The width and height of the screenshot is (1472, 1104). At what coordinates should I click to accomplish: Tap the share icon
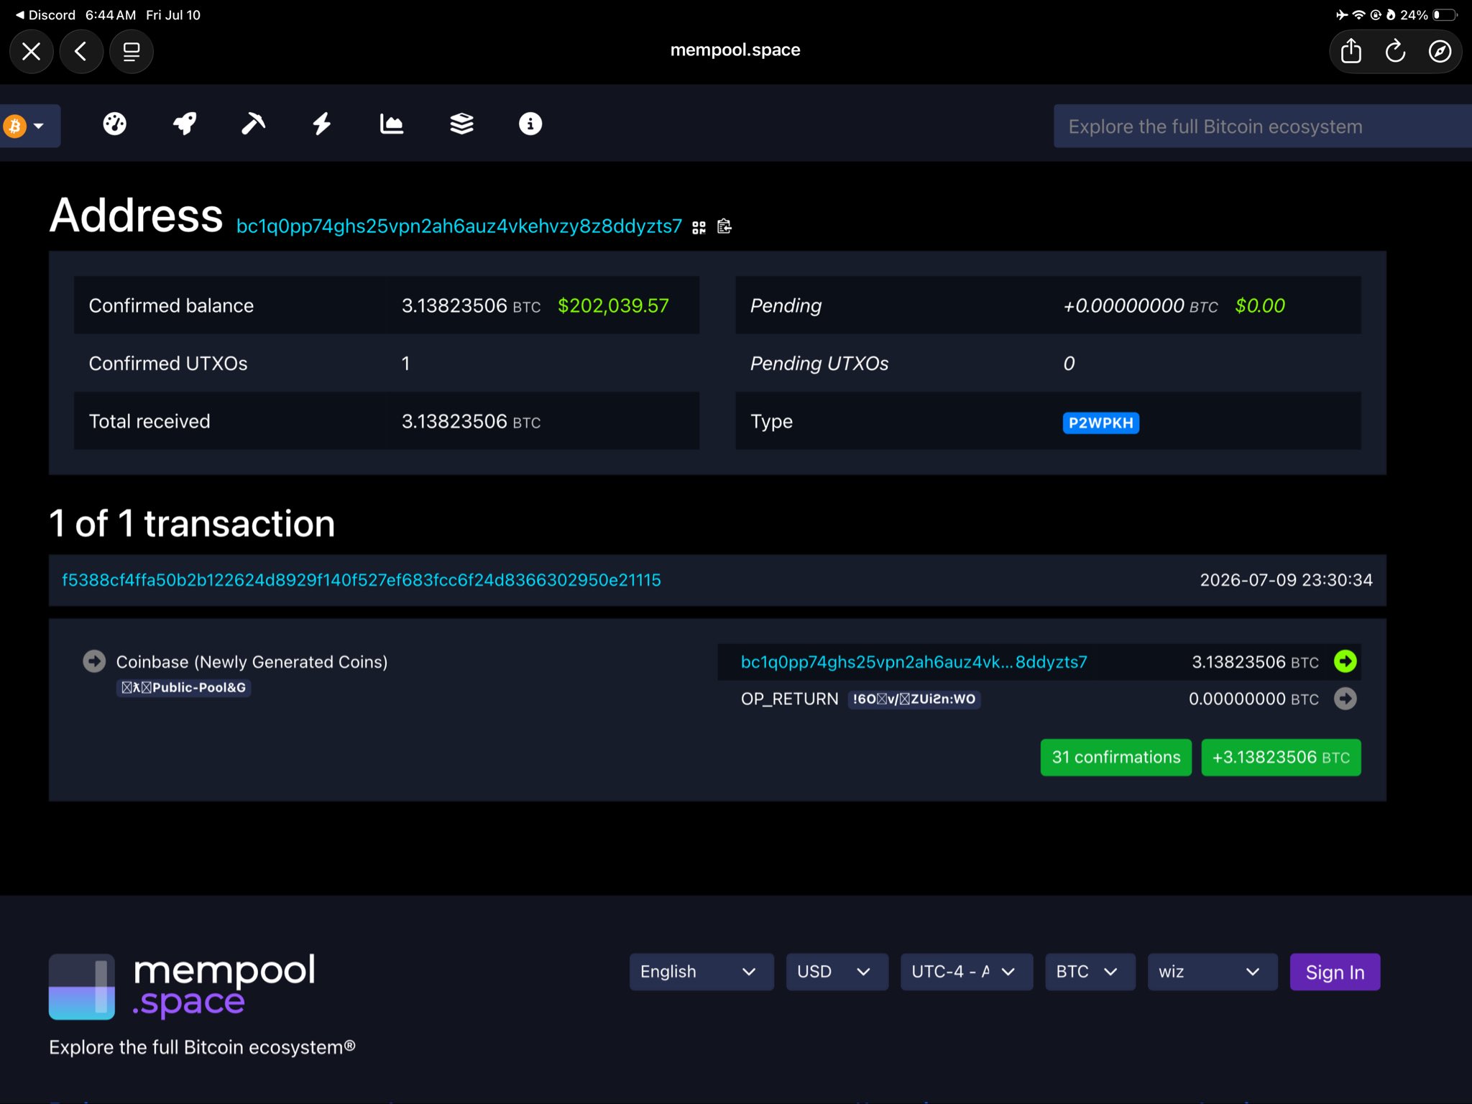[1351, 52]
